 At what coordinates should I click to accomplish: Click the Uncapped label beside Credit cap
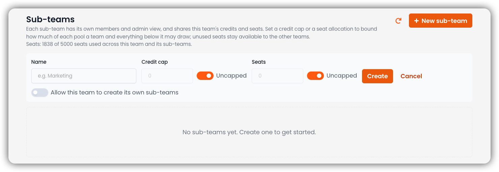231,76
